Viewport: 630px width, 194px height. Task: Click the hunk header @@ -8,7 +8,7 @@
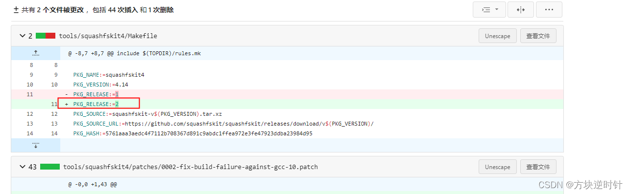coord(134,53)
